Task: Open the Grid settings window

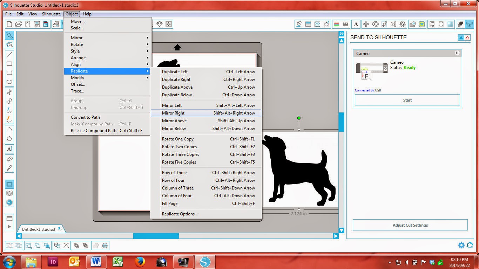Action: [450, 24]
